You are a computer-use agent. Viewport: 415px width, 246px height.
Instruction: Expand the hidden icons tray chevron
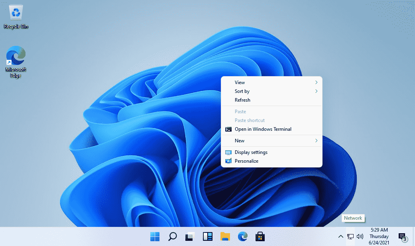pyautogui.click(x=341, y=236)
